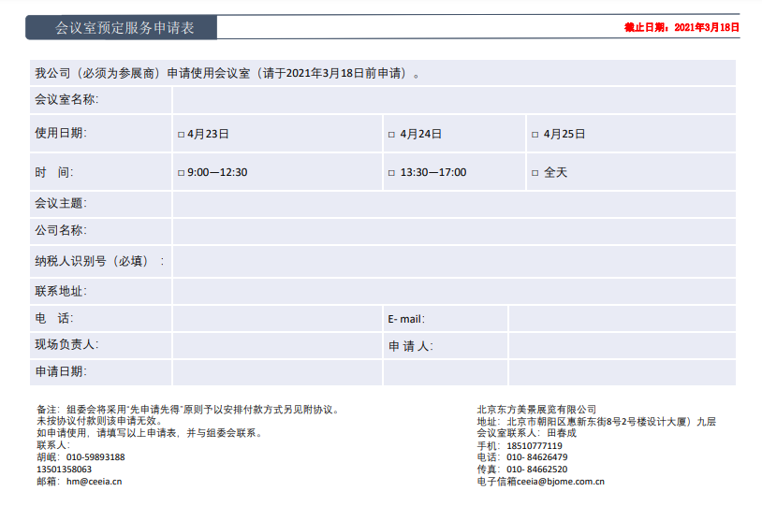Click the 申请人 input field
The height and width of the screenshot is (506, 762).
622,346
